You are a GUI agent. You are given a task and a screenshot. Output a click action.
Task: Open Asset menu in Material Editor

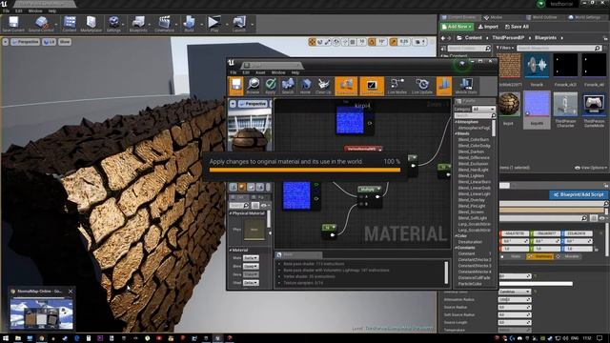point(260,72)
